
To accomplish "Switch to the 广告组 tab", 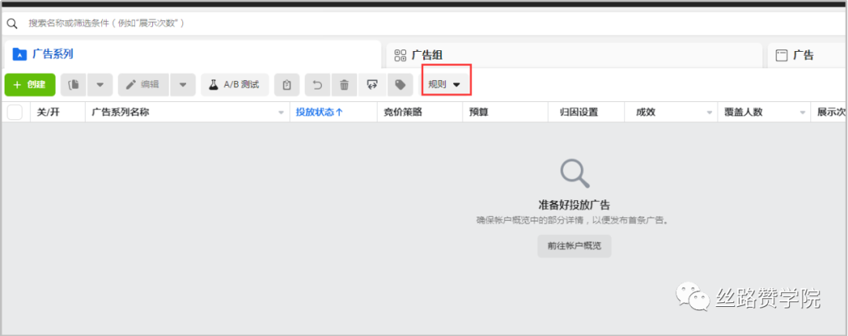I will (574, 55).
